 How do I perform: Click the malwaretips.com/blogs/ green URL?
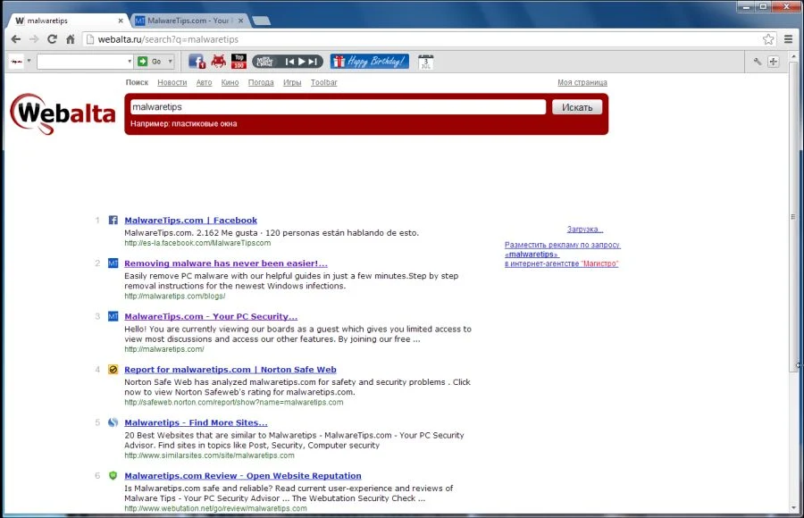(x=175, y=296)
